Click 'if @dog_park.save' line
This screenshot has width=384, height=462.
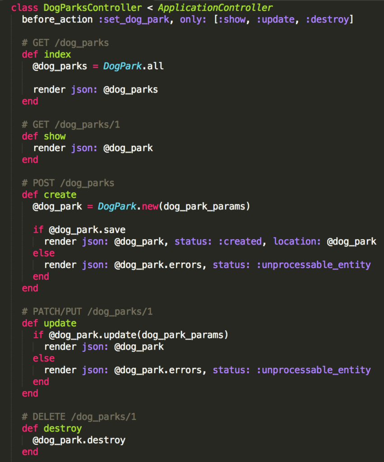pos(79,230)
